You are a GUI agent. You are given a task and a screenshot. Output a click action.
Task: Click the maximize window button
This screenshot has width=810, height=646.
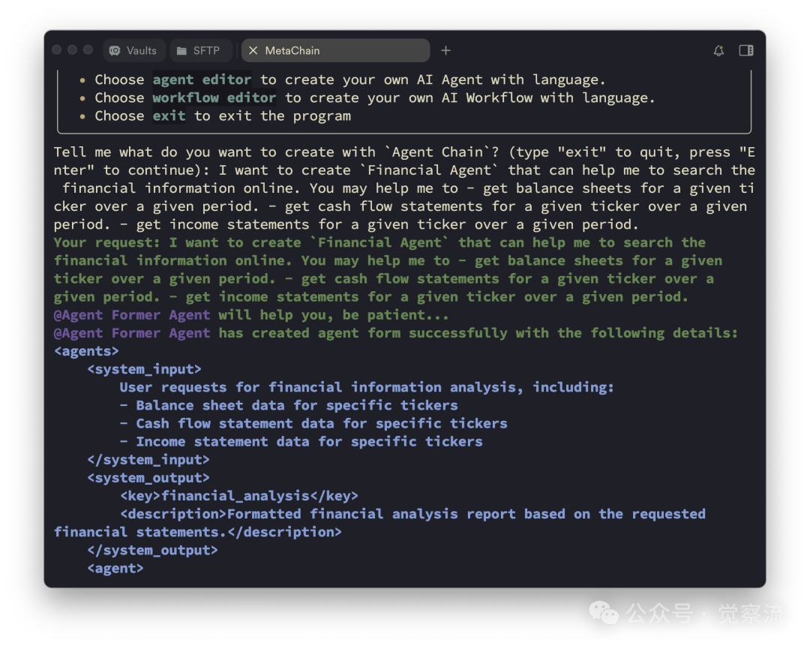[88, 50]
